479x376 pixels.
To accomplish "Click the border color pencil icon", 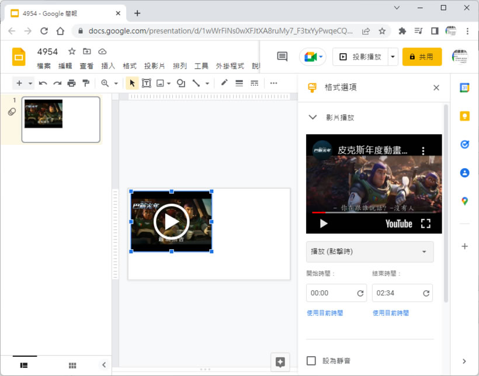I will tap(224, 83).
